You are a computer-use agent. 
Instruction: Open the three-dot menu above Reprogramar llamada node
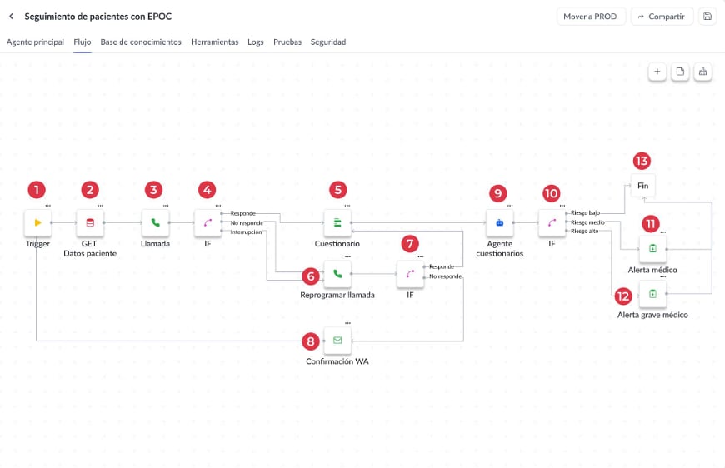[x=347, y=256]
